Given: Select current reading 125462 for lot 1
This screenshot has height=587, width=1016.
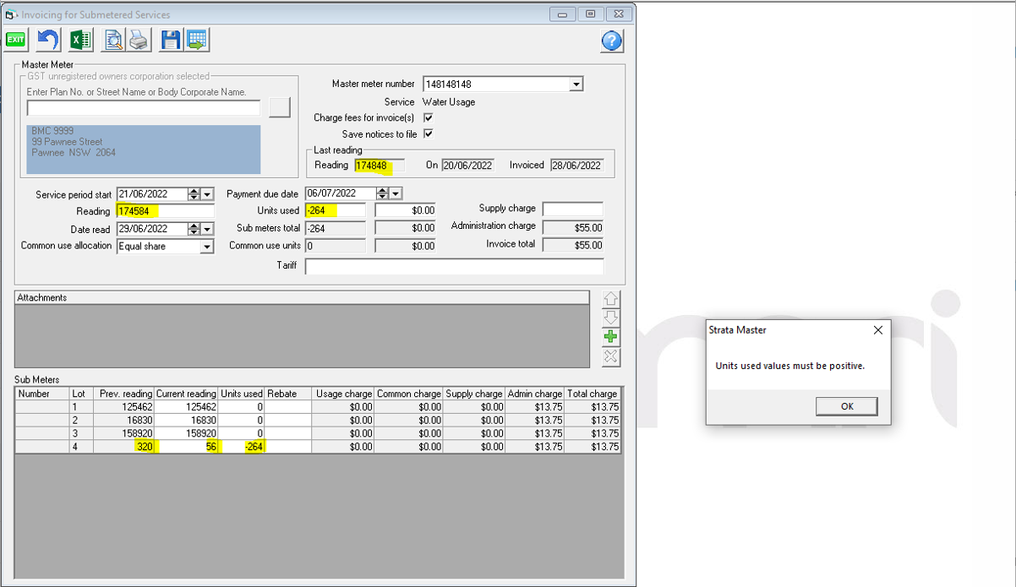Looking at the screenshot, I should (x=187, y=407).
